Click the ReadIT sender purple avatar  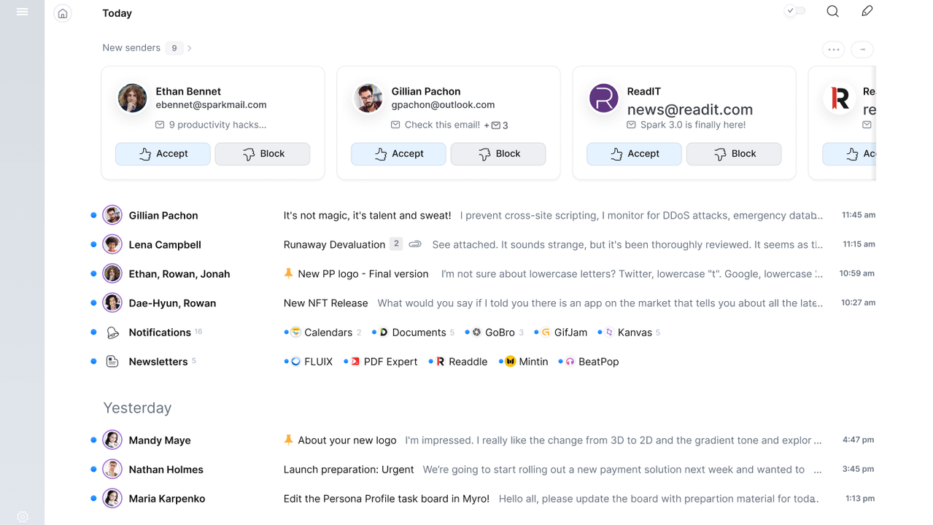[603, 98]
